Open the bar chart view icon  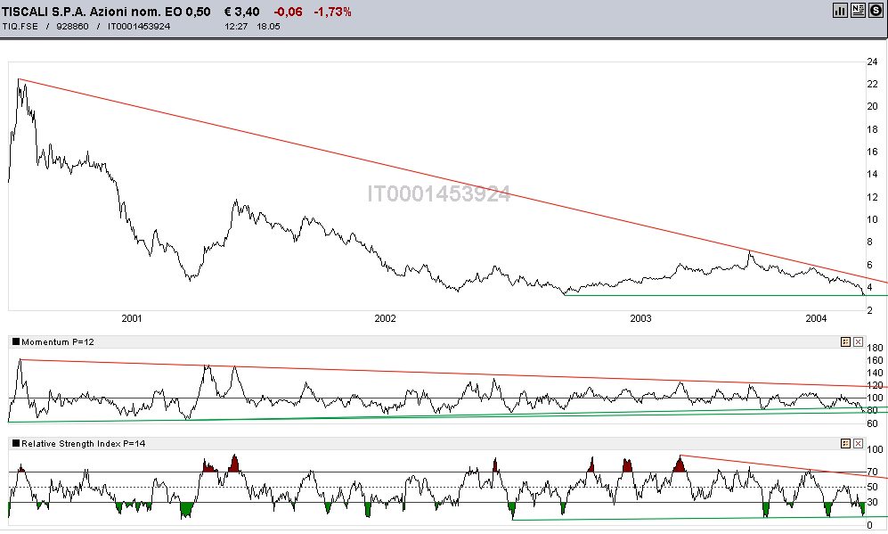(x=840, y=10)
